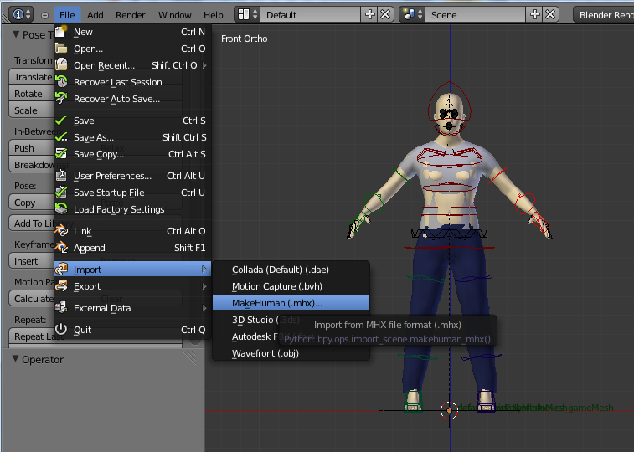Click the Add To Library button
This screenshot has width=634, height=452.
click(32, 223)
